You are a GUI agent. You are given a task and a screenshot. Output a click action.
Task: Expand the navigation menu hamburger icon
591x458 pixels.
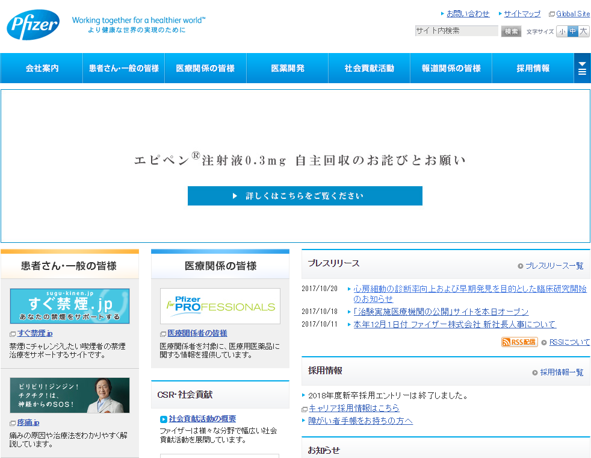coord(582,68)
